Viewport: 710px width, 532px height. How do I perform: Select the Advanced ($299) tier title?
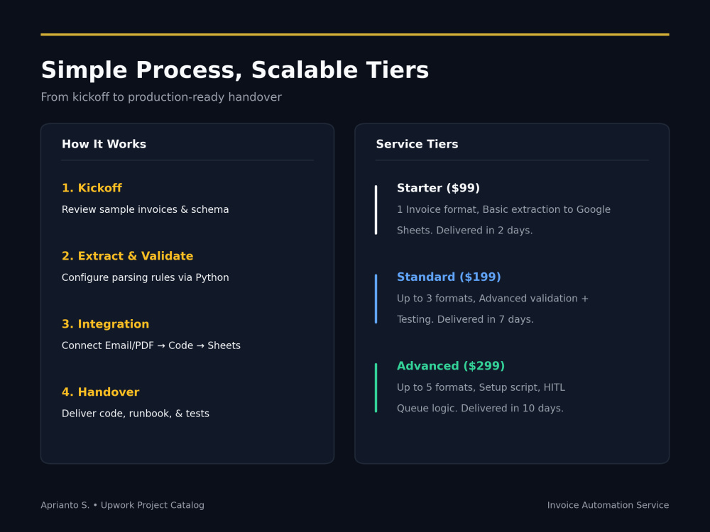pyautogui.click(x=451, y=366)
